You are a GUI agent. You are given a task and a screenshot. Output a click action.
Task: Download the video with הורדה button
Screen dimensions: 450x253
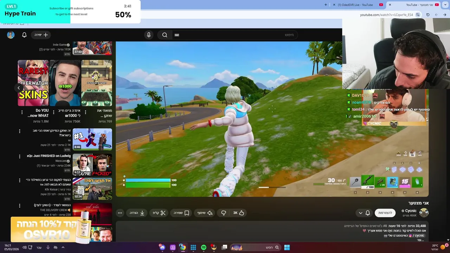pyautogui.click(x=137, y=213)
